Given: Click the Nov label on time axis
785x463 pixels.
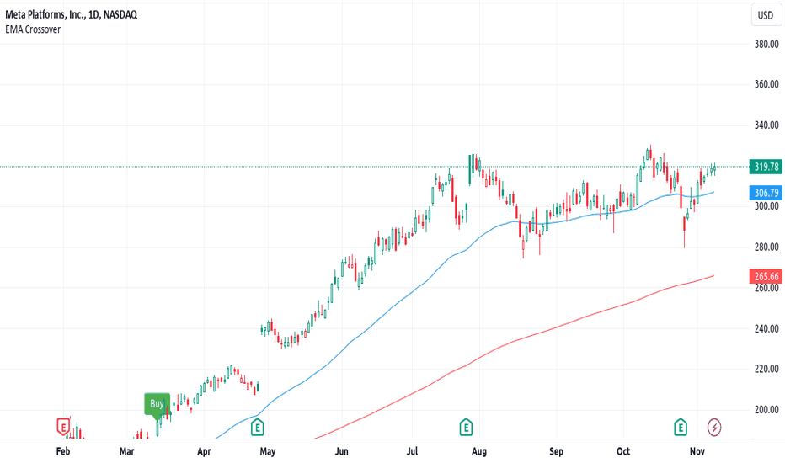Looking at the screenshot, I should 697,451.
